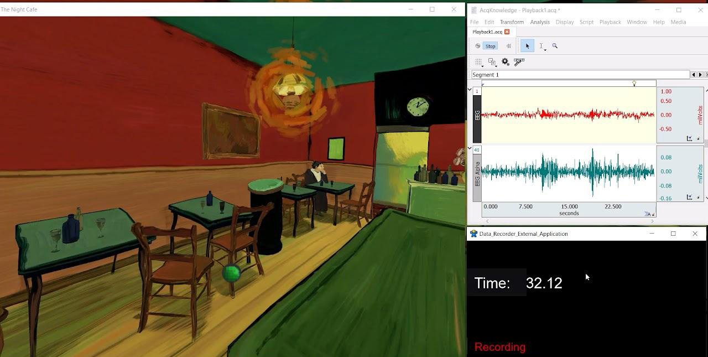This screenshot has height=357, width=708.
Task: Go to previous segment with left arrow
Action: [694, 75]
